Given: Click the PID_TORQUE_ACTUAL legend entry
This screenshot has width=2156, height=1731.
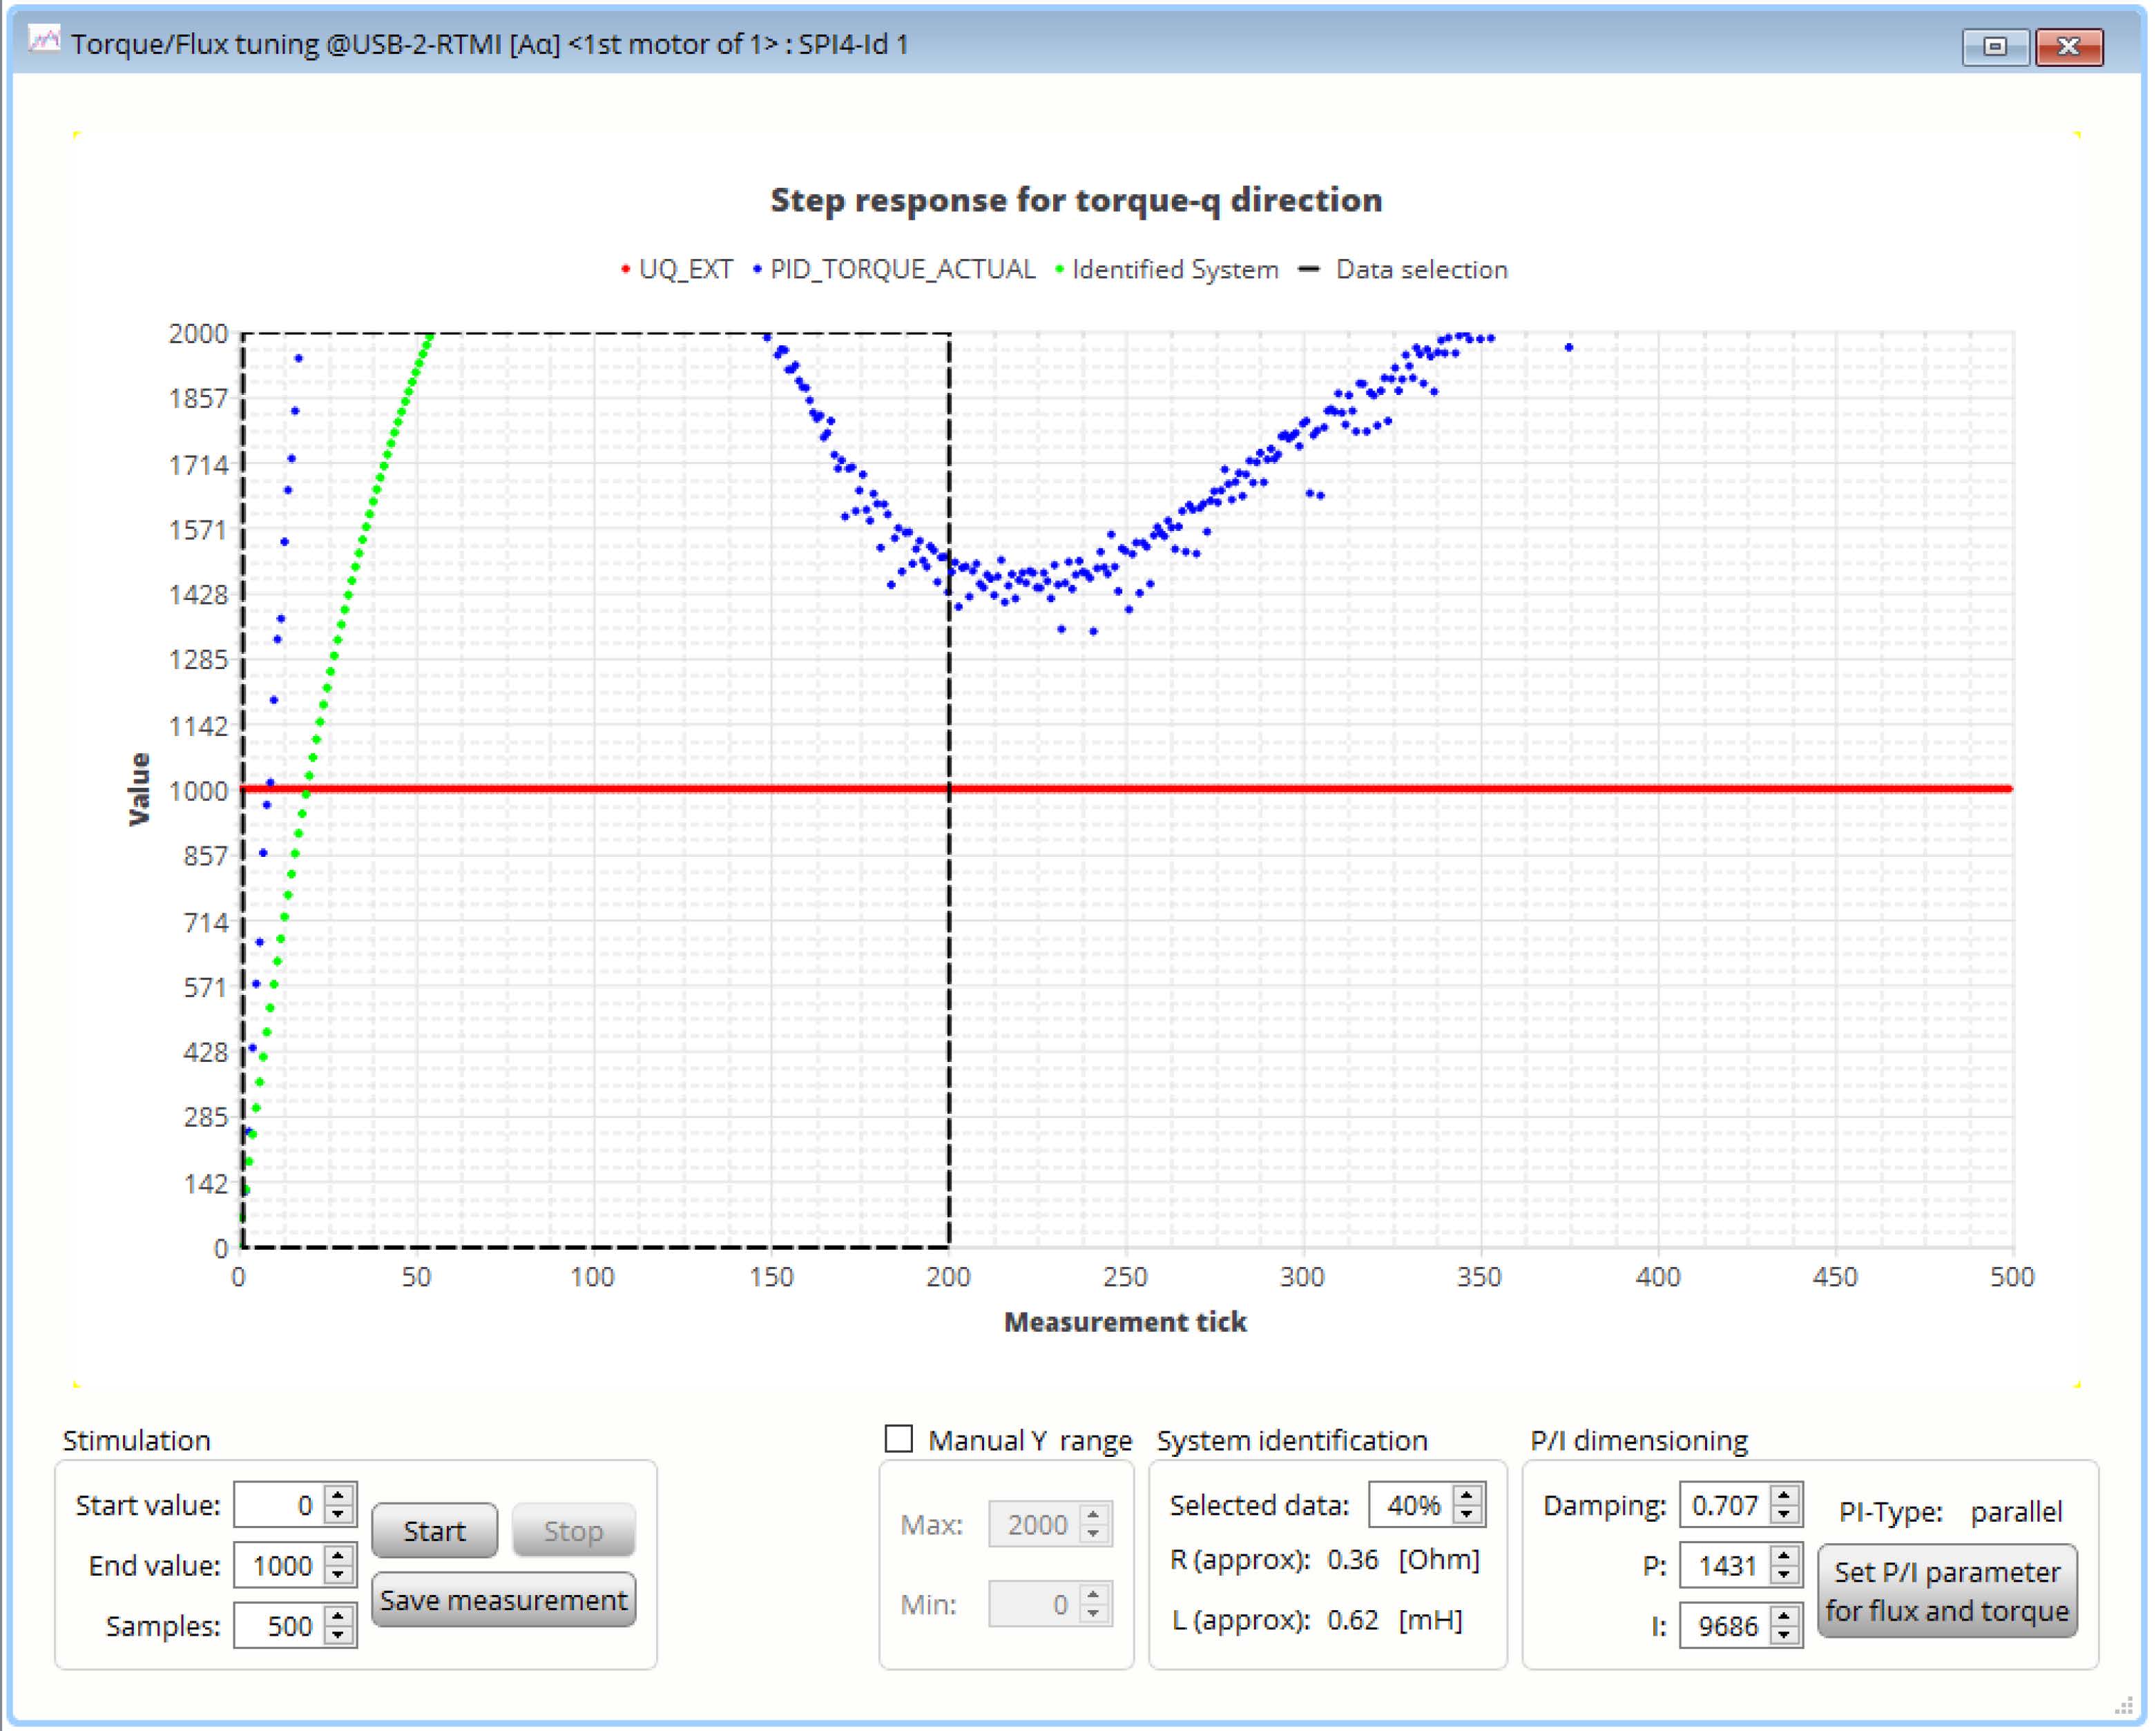Looking at the screenshot, I should [895, 270].
